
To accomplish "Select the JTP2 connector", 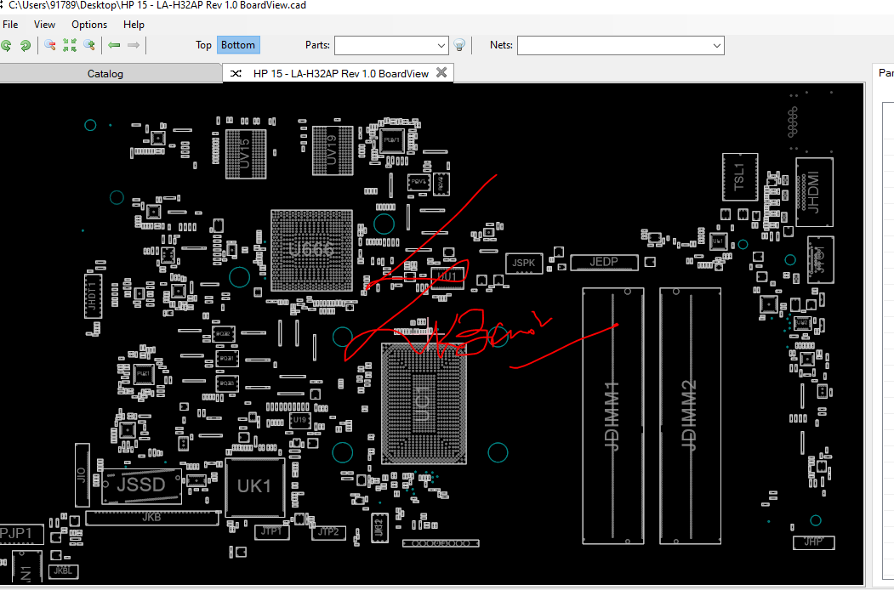I will coord(329,532).
